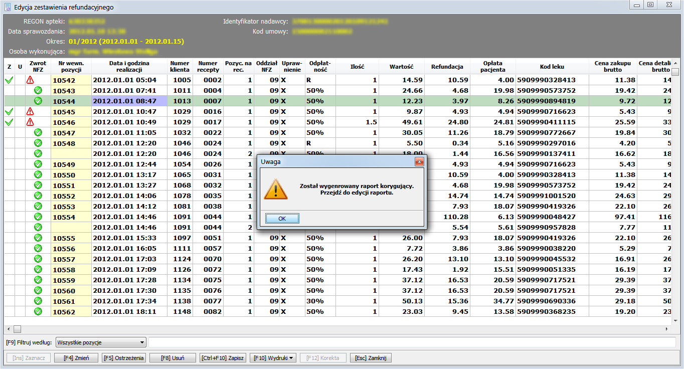The width and height of the screenshot is (684, 369).
Task: Click the warning triangle icon in Uwaga dialog
Action: pyautogui.click(x=276, y=190)
